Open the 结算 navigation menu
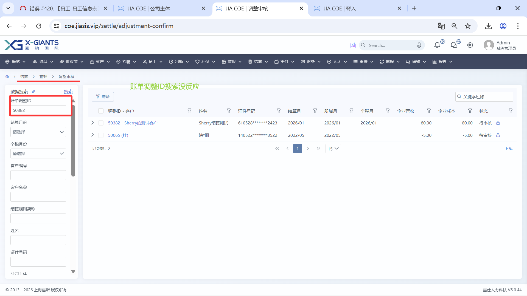This screenshot has width=527, height=296. 258,62
